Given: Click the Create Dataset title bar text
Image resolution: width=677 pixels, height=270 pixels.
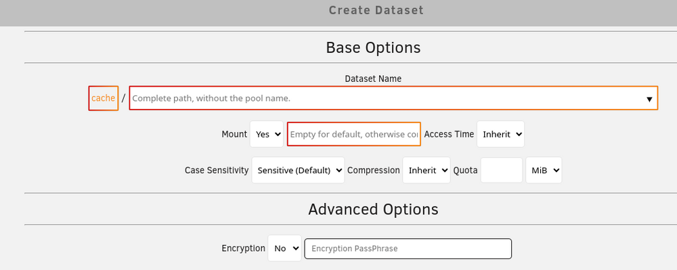Looking at the screenshot, I should (376, 10).
